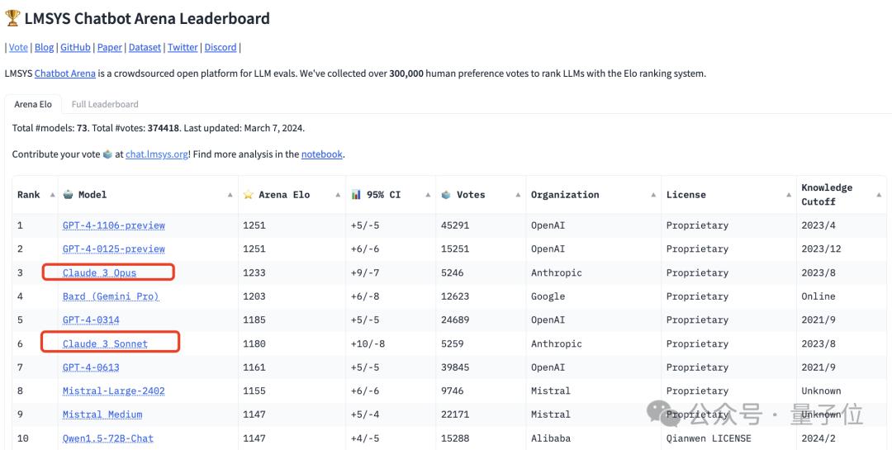Click Knowledge Cutoff sort arrow

point(879,195)
